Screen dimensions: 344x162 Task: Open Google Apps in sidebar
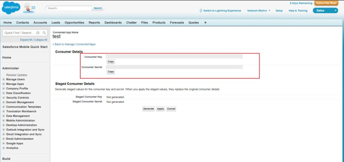pyautogui.click(x=14, y=143)
